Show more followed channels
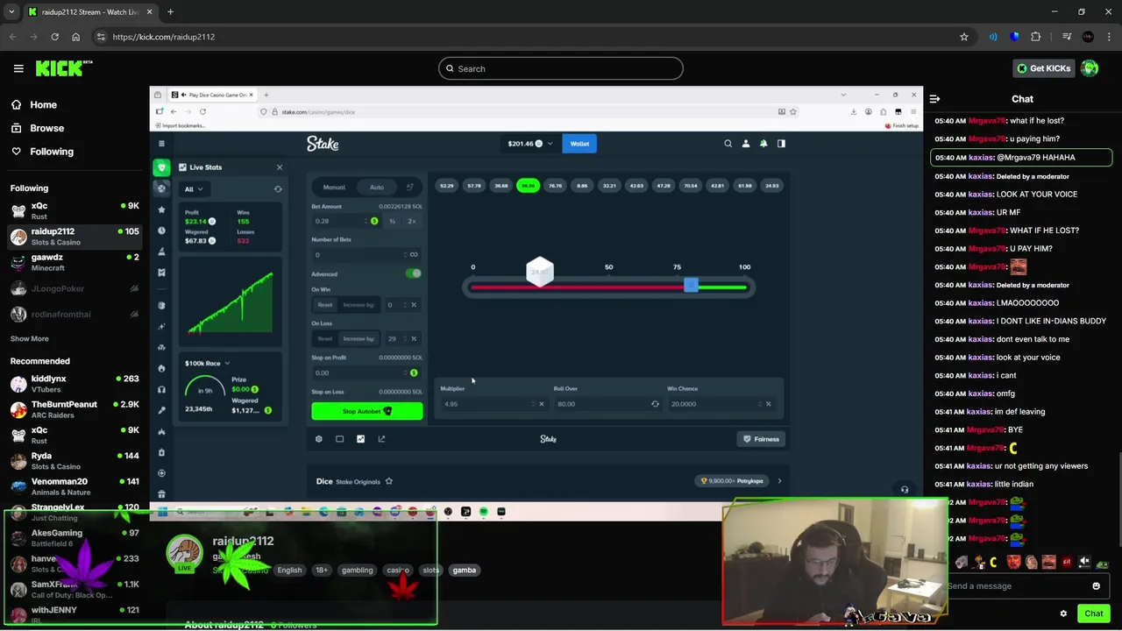 pos(29,338)
